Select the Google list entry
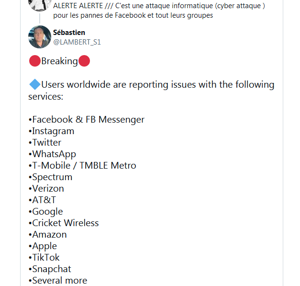300x286 pixels. [45, 211]
